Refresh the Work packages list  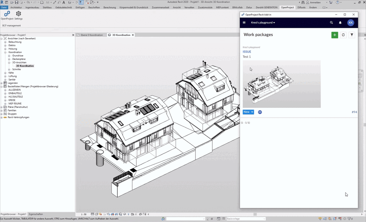[343, 35]
